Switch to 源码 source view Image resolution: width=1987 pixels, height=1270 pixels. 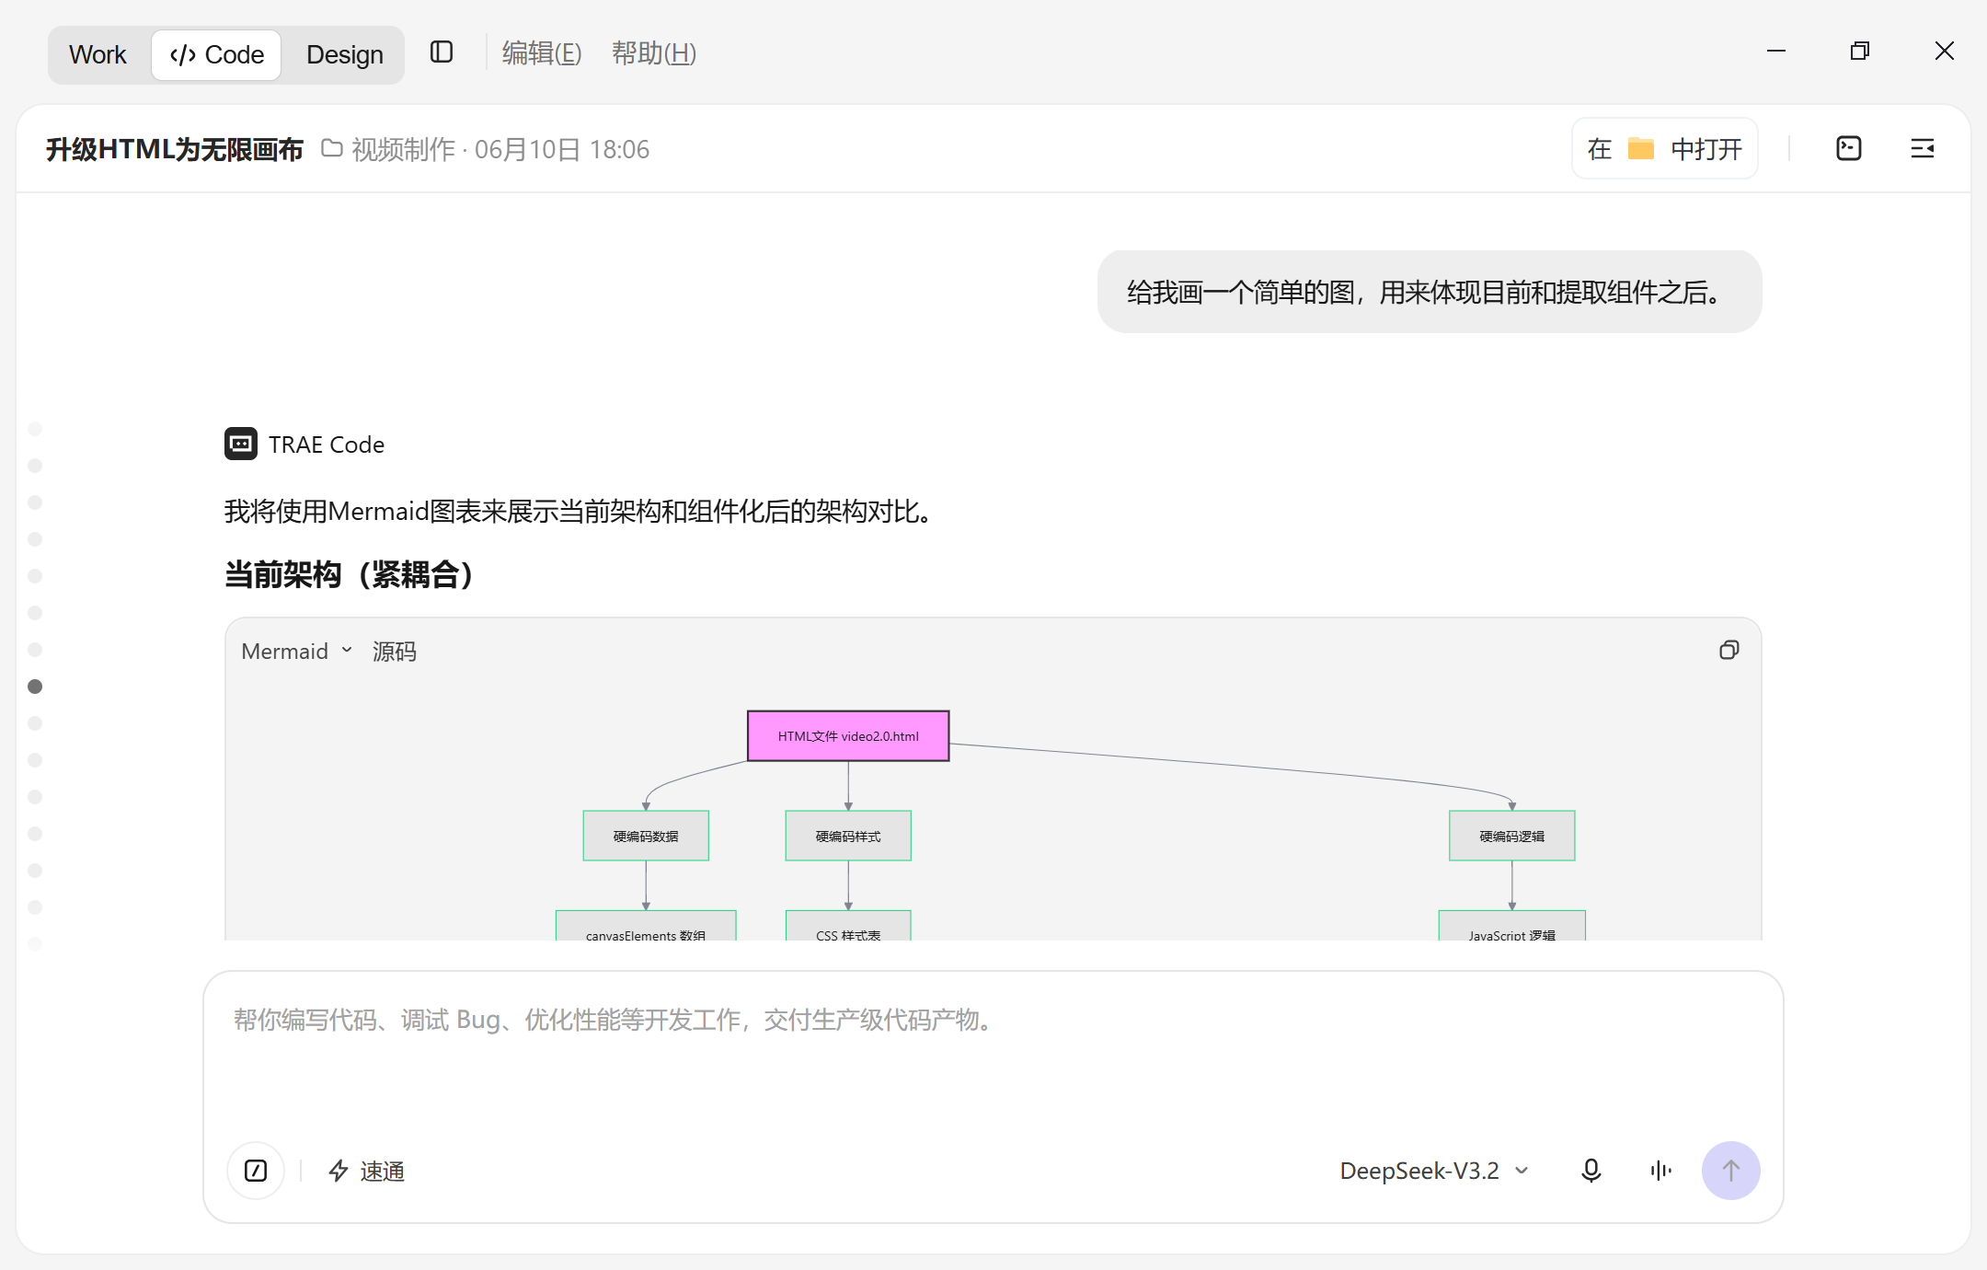click(394, 652)
